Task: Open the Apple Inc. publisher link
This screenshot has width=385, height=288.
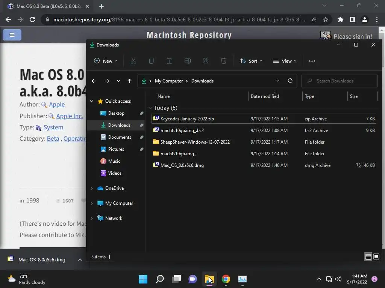Action: tap(70, 116)
